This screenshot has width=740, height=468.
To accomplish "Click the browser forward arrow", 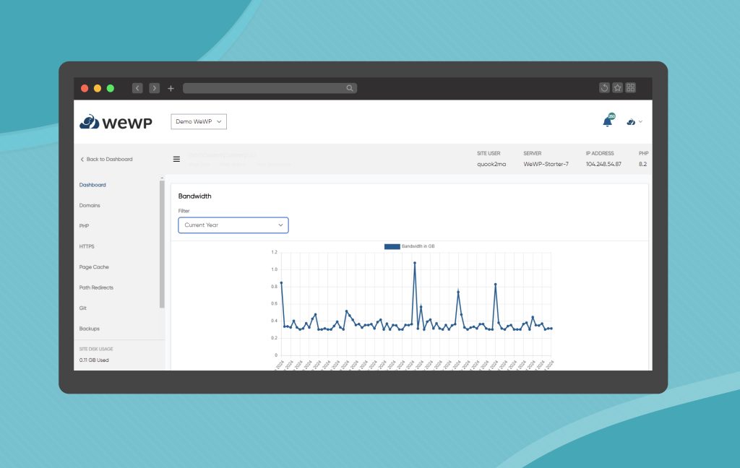I will 154,87.
